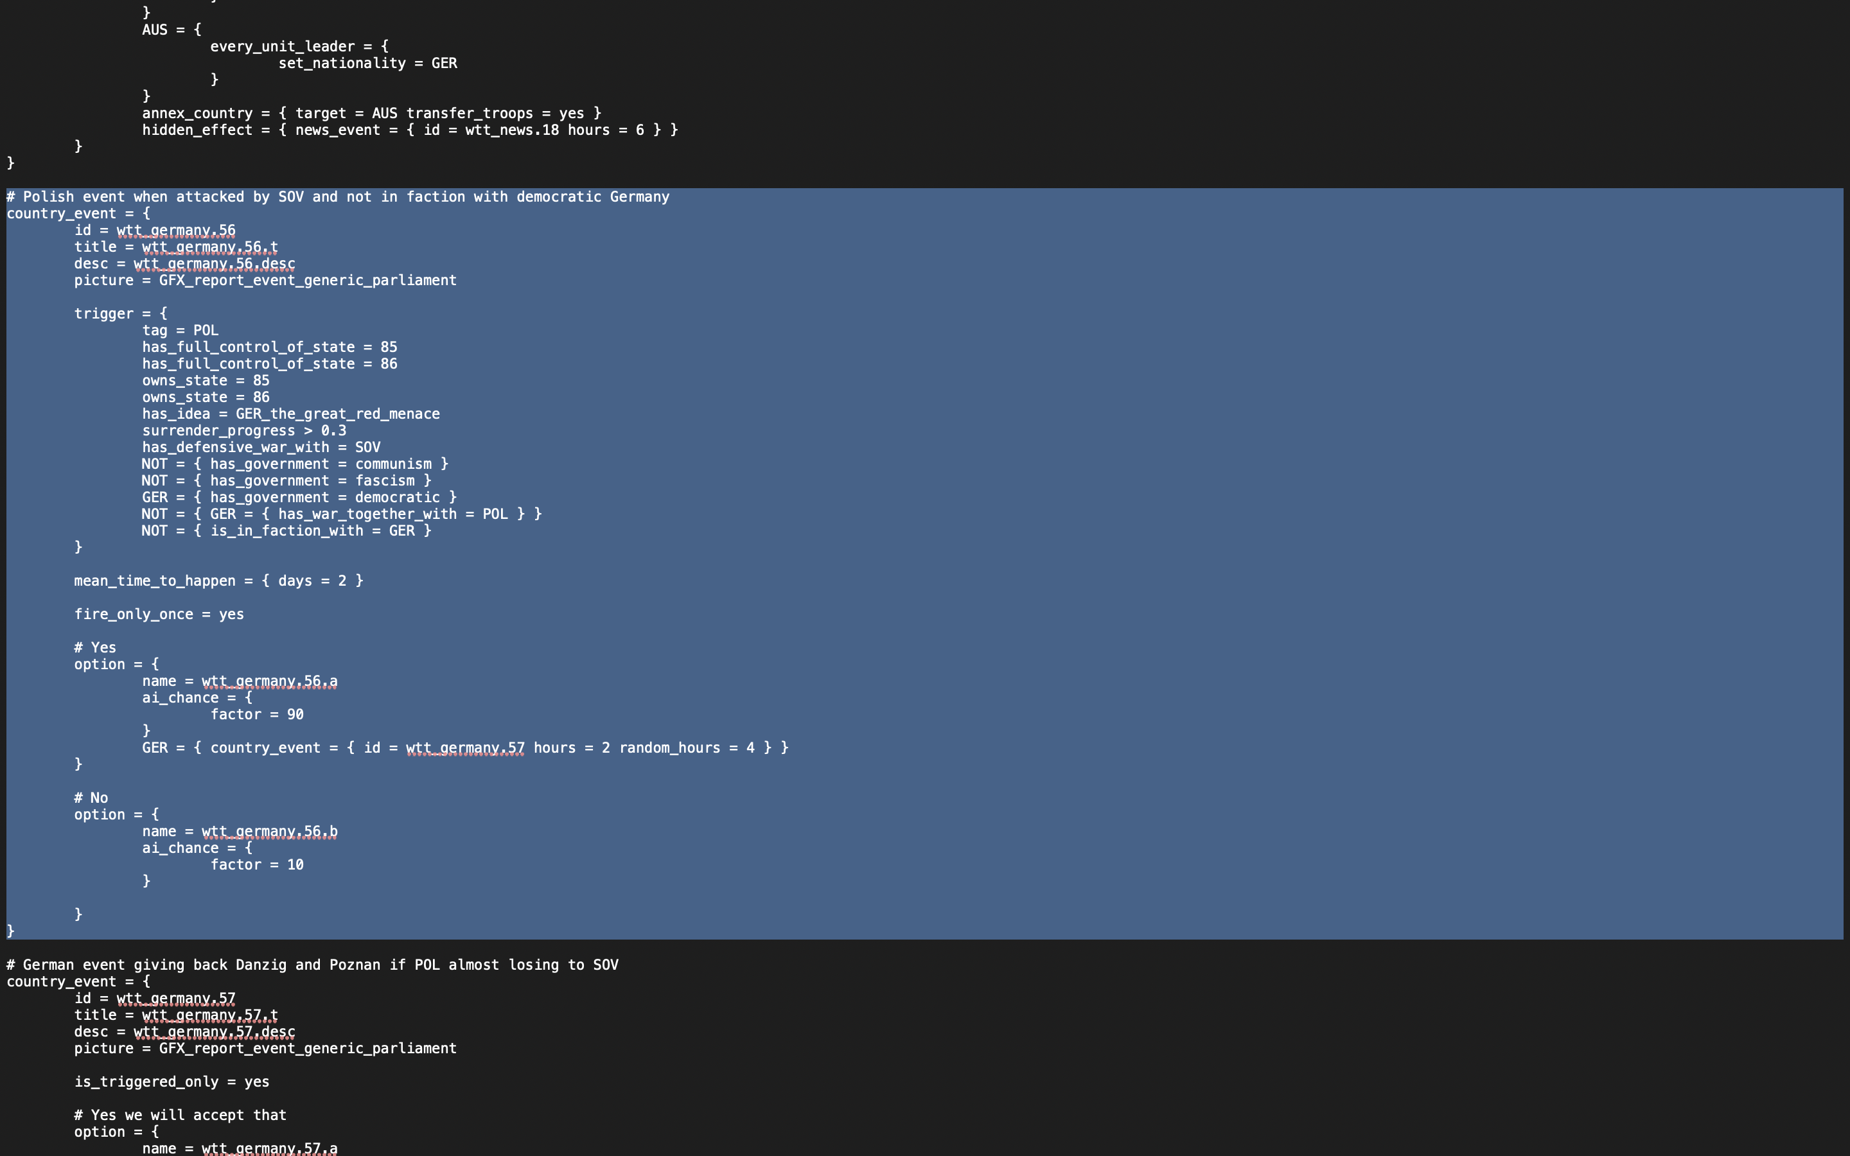The image size is (1850, 1156).
Task: Click the misspelled word wtt_germany.56.desc
Action: pyautogui.click(x=214, y=264)
